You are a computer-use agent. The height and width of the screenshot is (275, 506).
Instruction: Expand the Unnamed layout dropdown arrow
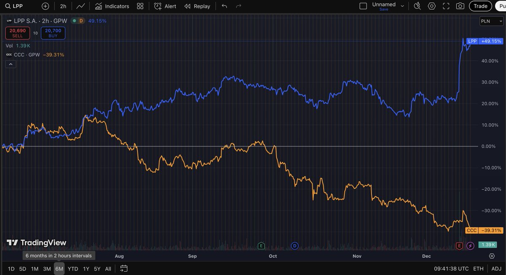tap(402, 6)
